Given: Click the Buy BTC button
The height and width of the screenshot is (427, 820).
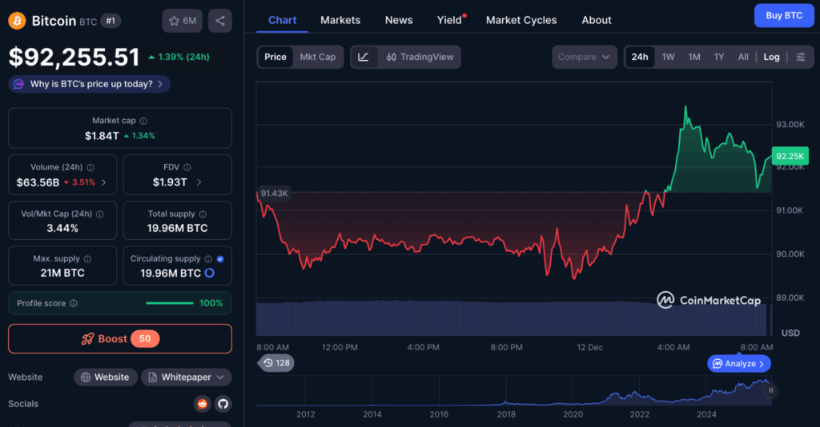Looking at the screenshot, I should coord(783,15).
